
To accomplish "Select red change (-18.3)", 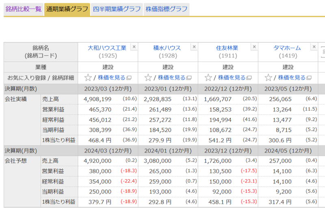I will click(x=129, y=171).
